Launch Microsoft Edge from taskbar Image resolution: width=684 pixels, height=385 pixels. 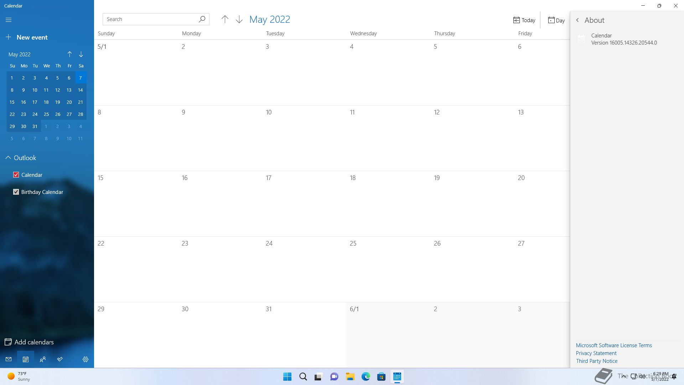[366, 377]
